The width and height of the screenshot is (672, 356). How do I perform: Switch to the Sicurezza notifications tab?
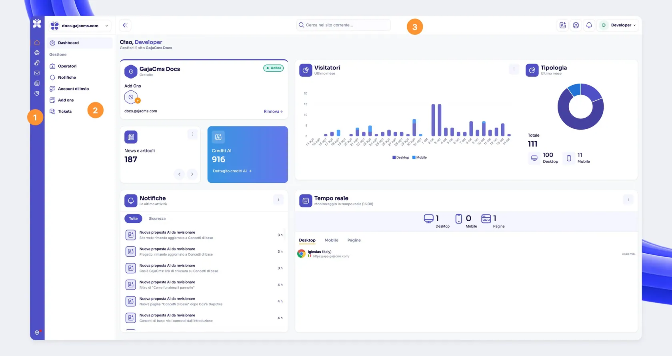point(157,219)
